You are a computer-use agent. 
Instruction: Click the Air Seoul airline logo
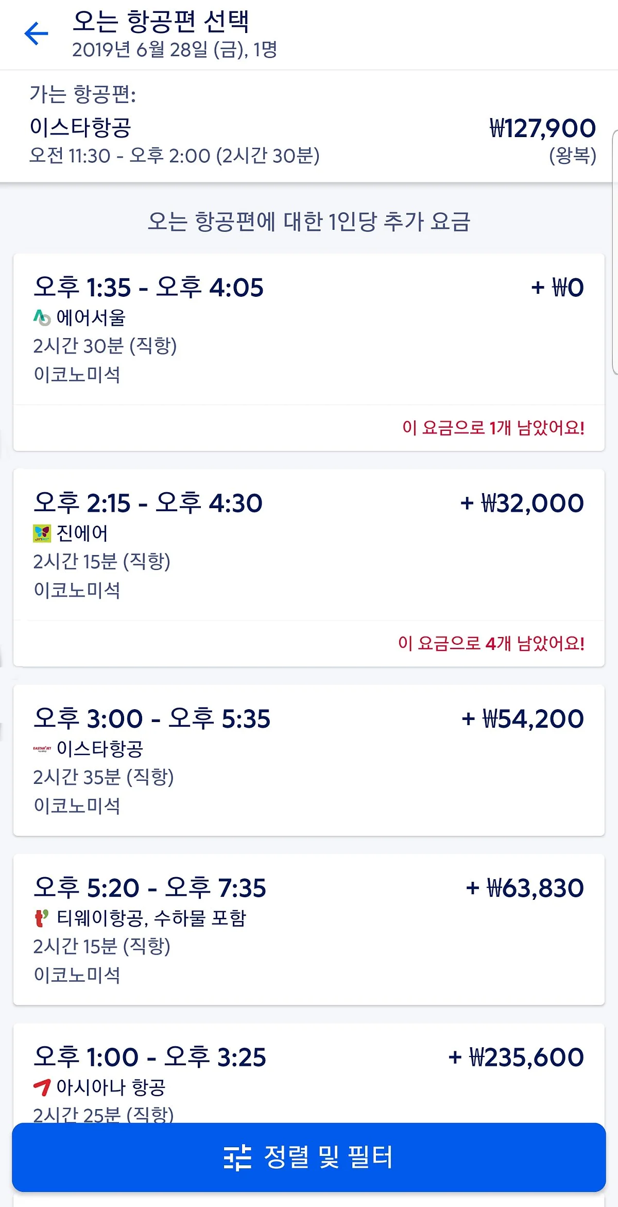[42, 317]
